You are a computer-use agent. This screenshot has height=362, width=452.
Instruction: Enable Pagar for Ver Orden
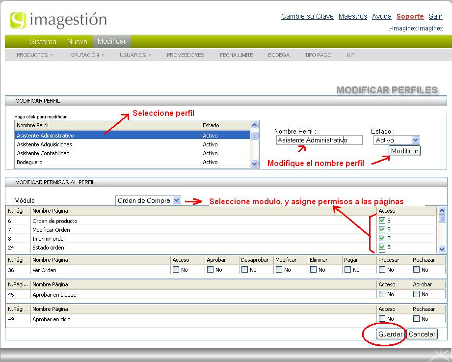(347, 269)
